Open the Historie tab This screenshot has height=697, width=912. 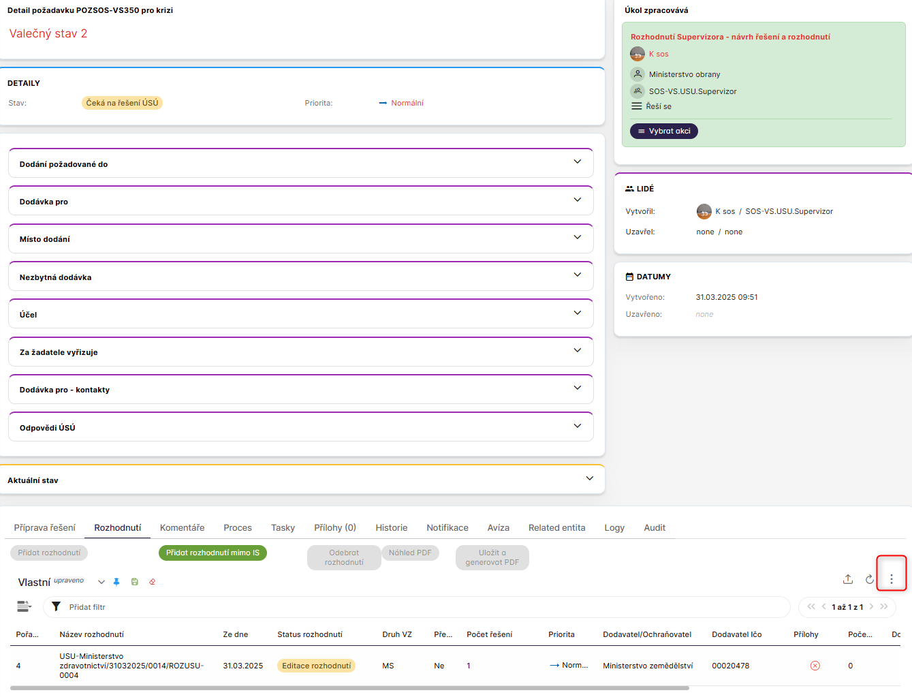pyautogui.click(x=391, y=527)
